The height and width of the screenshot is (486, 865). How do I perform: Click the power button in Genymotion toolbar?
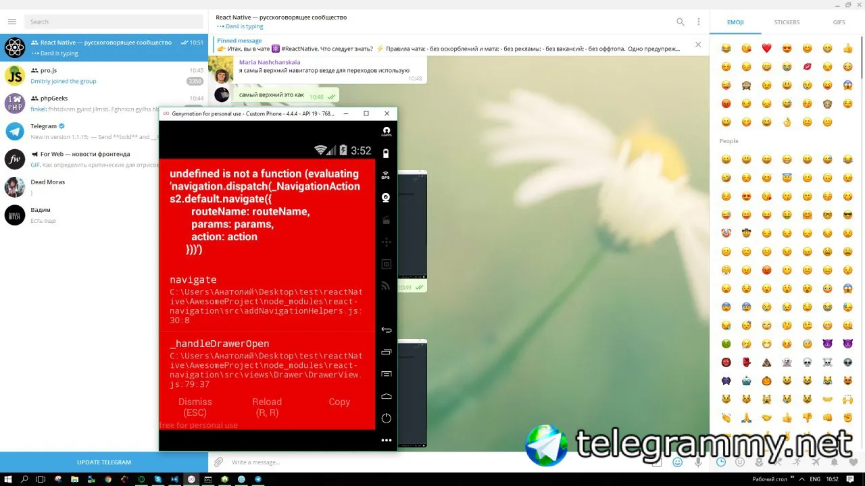pyautogui.click(x=387, y=418)
